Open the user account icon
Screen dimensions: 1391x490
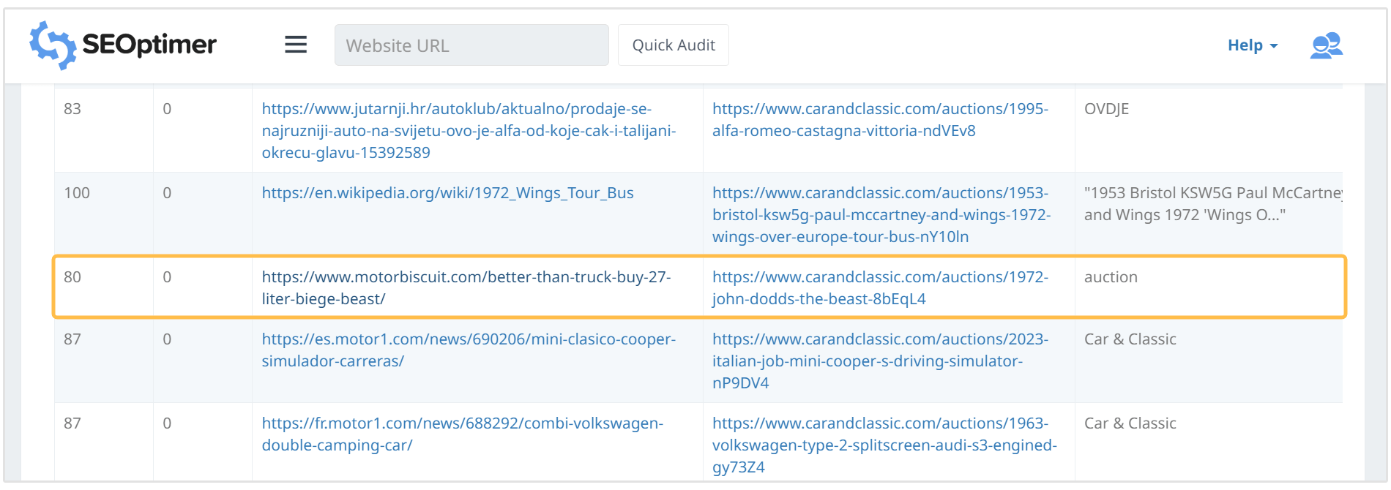(1326, 45)
